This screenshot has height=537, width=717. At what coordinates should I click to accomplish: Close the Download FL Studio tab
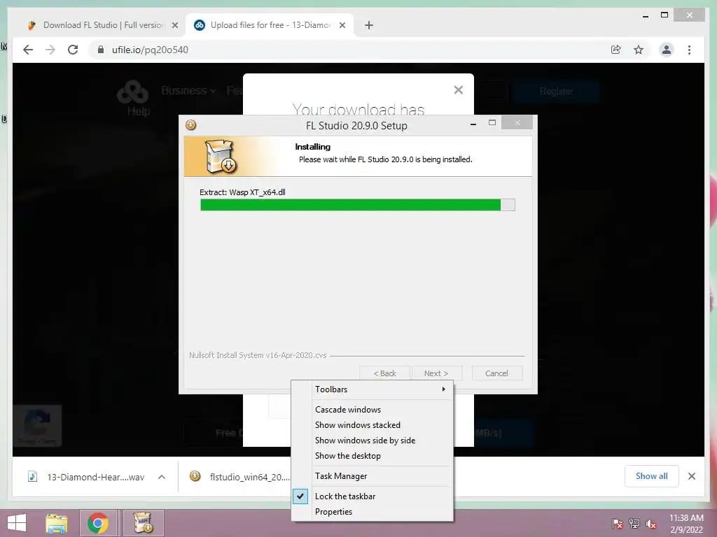(174, 25)
